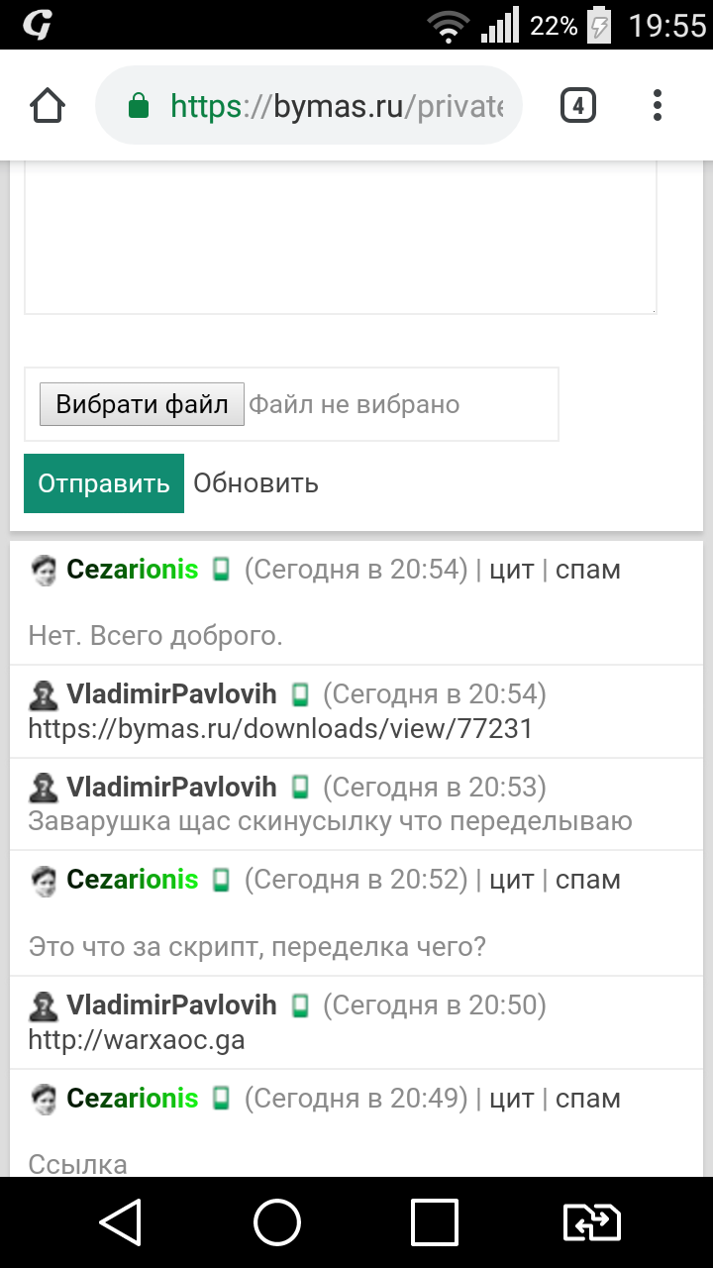Open the http://warxaoc.ga link
Screen dimensions: 713x1268
pyautogui.click(x=136, y=1040)
